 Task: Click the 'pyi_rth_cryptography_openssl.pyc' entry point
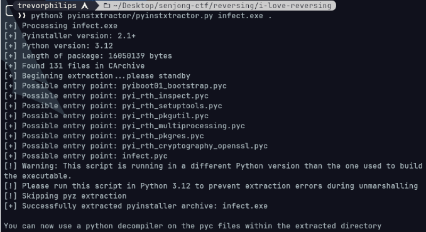(195, 146)
